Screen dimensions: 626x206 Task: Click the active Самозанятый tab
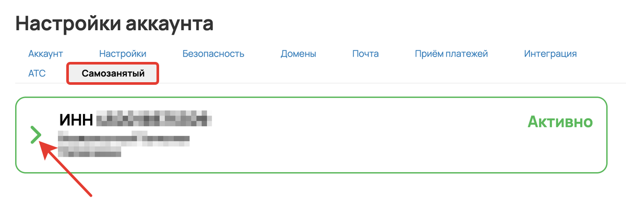(x=113, y=73)
